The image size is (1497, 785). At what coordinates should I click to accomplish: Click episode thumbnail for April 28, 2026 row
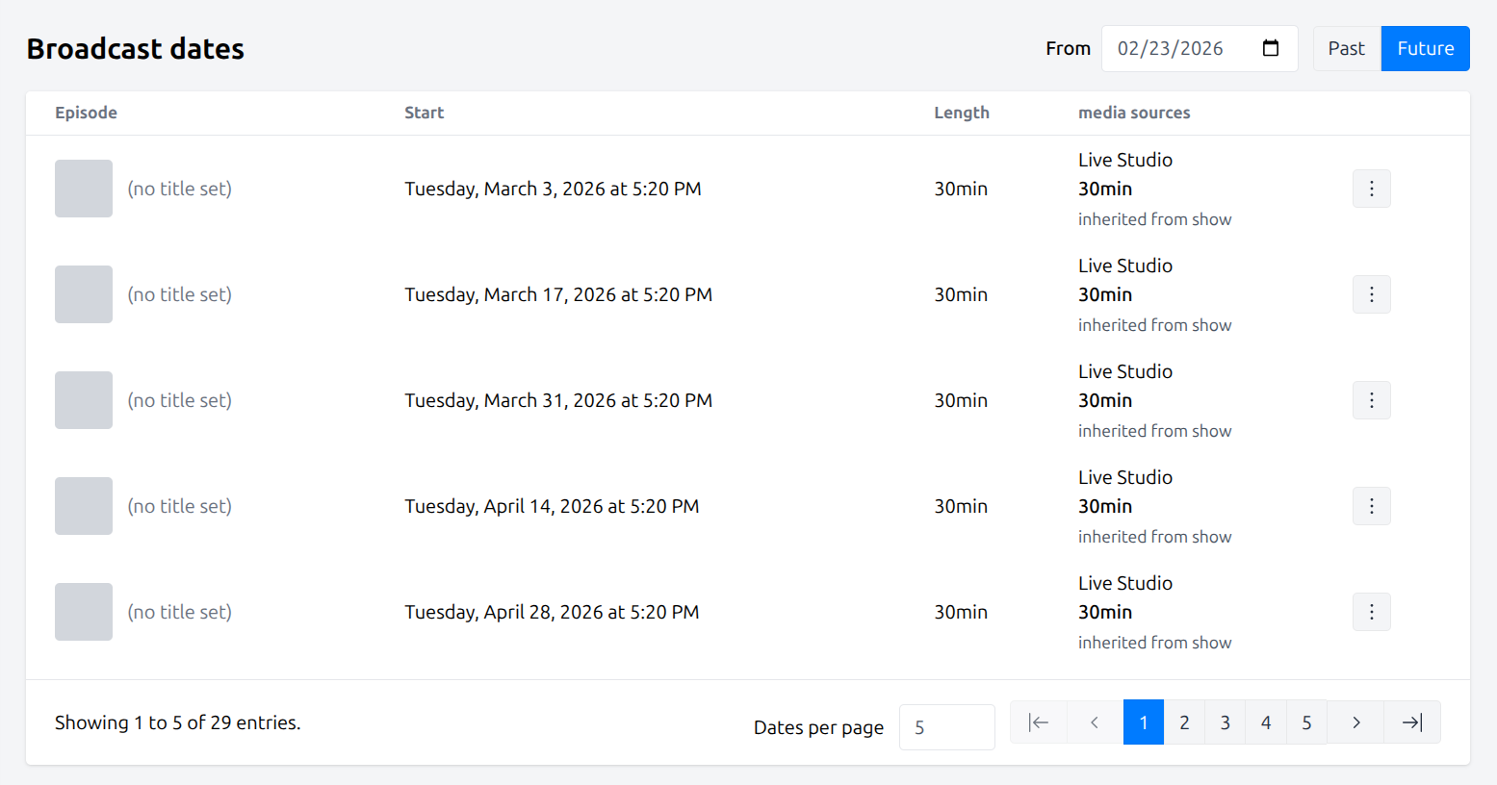coord(84,612)
